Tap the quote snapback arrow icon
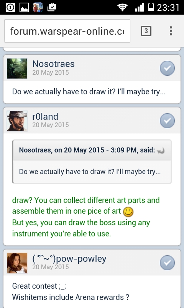The image size is (184, 308). (161, 151)
